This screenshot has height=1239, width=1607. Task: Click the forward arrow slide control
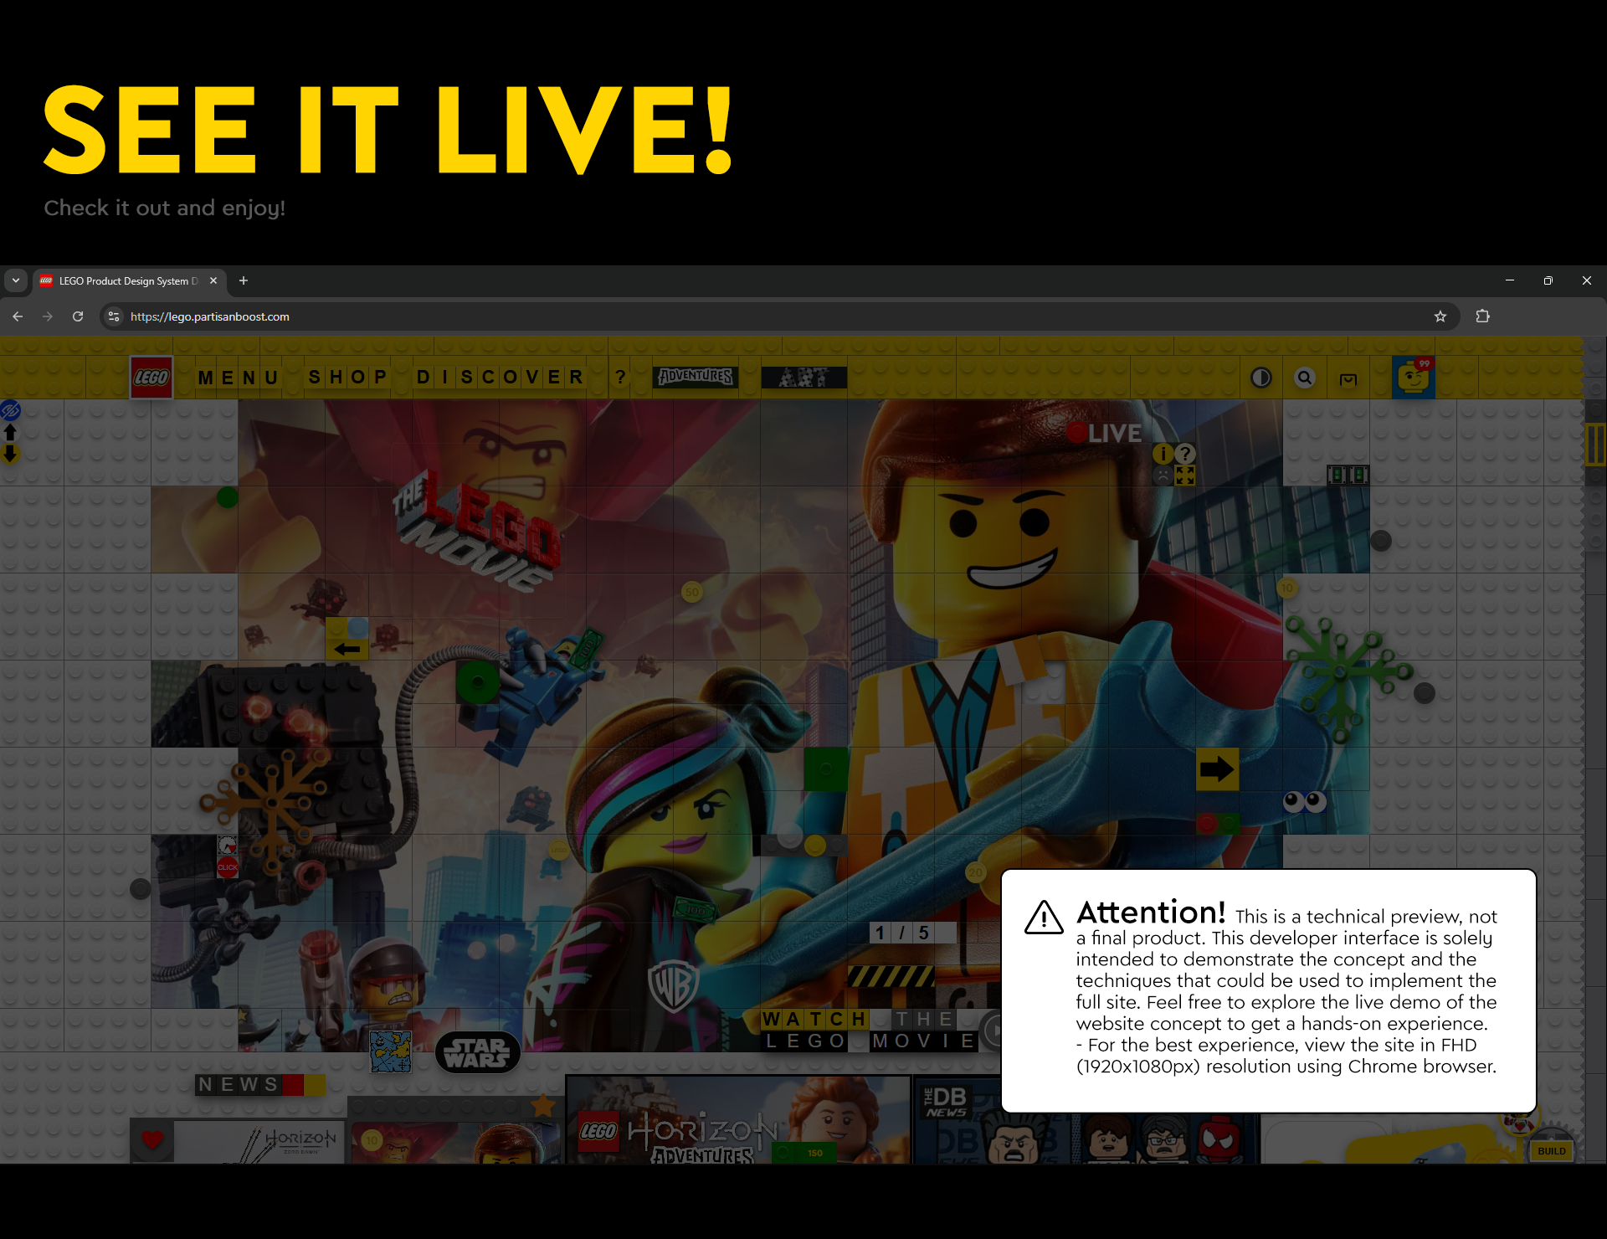pos(1218,769)
